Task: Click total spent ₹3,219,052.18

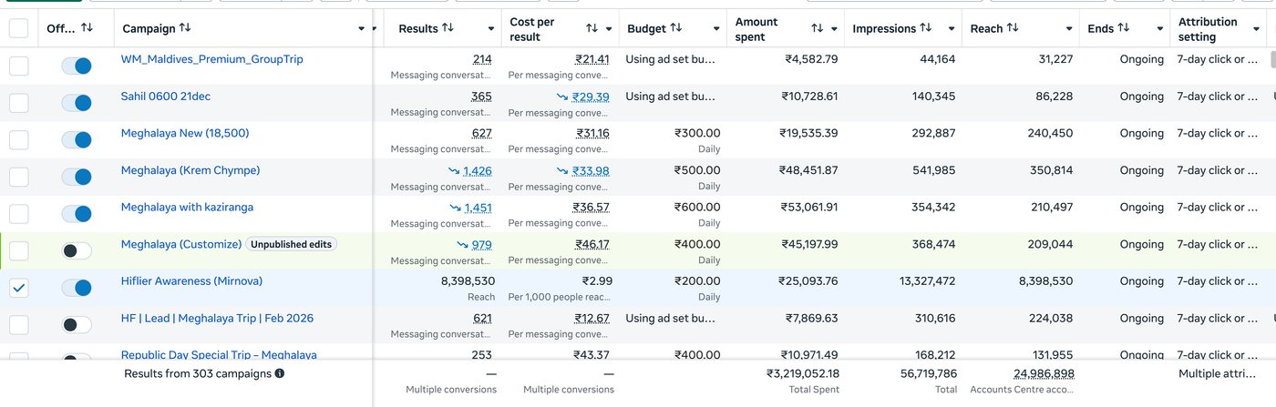Action: coord(803,373)
